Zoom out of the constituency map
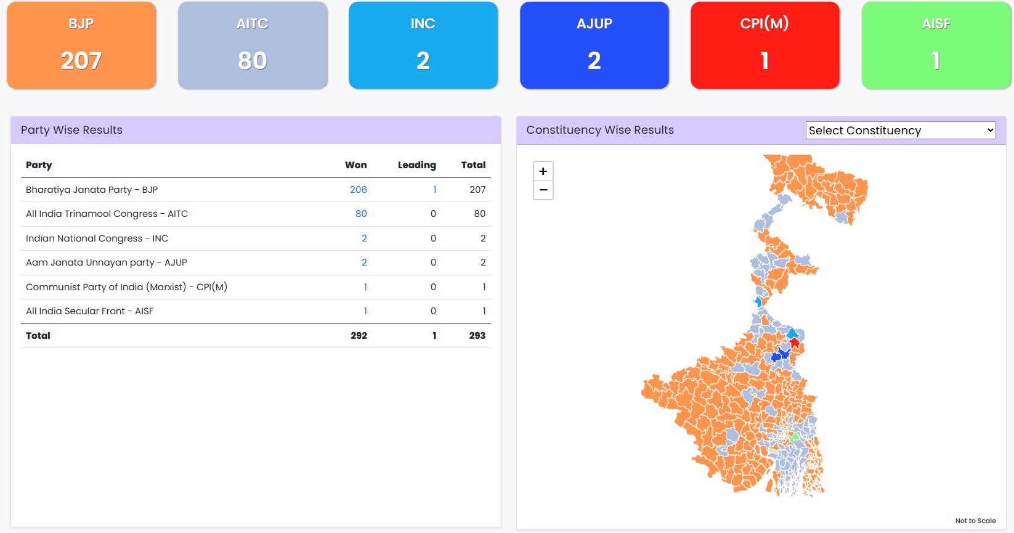Image resolution: width=1014 pixels, height=533 pixels. [x=543, y=190]
